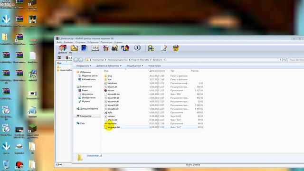Select Документы library in navigation pane
This screenshot has height=171, width=304.
pyautogui.click(x=87, y=94)
